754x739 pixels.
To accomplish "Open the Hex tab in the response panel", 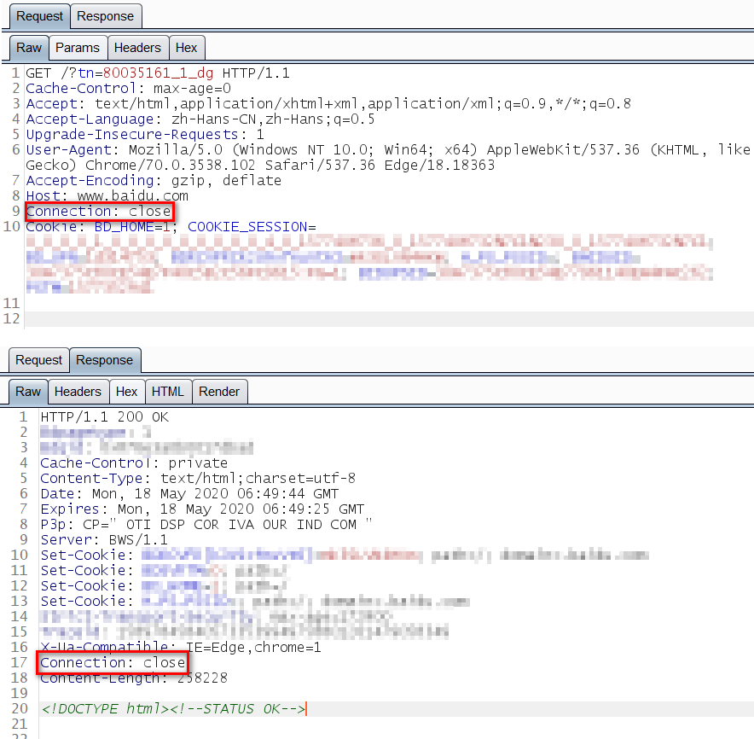I will point(126,392).
